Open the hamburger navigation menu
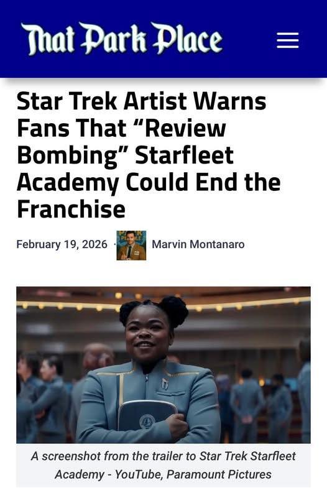This screenshot has width=327, height=498. click(x=287, y=40)
